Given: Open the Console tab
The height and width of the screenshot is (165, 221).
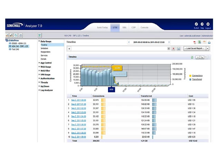Looking at the screenshot, I should point(144,27).
